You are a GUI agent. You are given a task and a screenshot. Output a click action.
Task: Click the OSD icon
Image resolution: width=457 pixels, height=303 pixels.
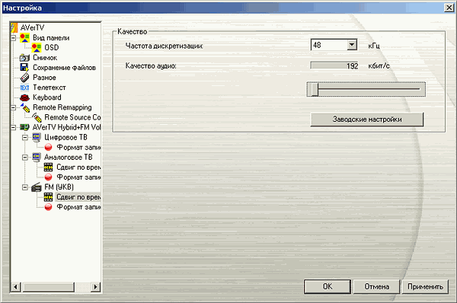(37, 47)
